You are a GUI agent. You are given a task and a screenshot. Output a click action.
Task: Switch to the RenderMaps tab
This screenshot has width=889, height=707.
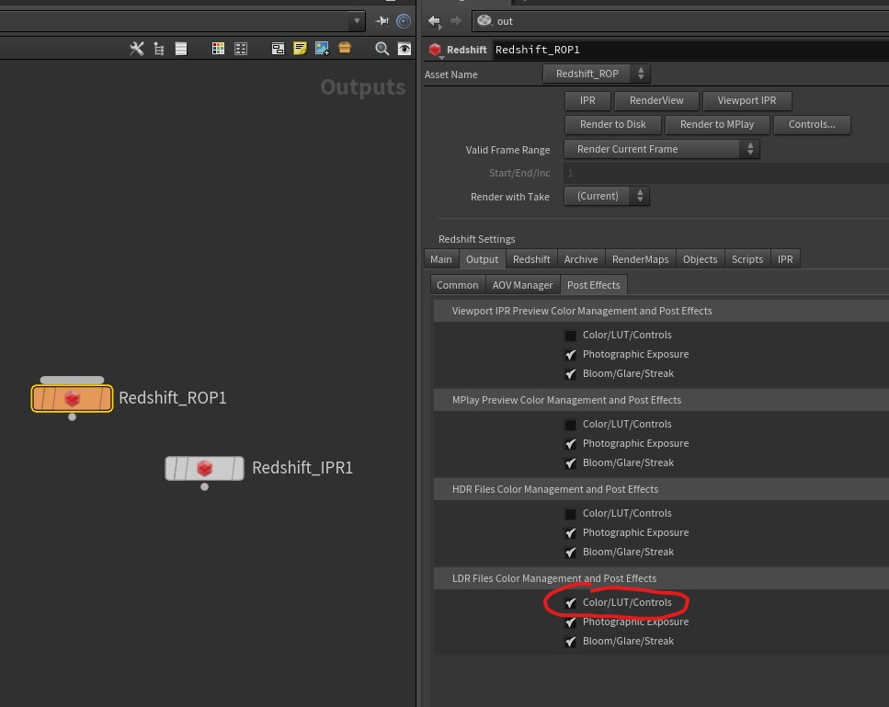[640, 259]
